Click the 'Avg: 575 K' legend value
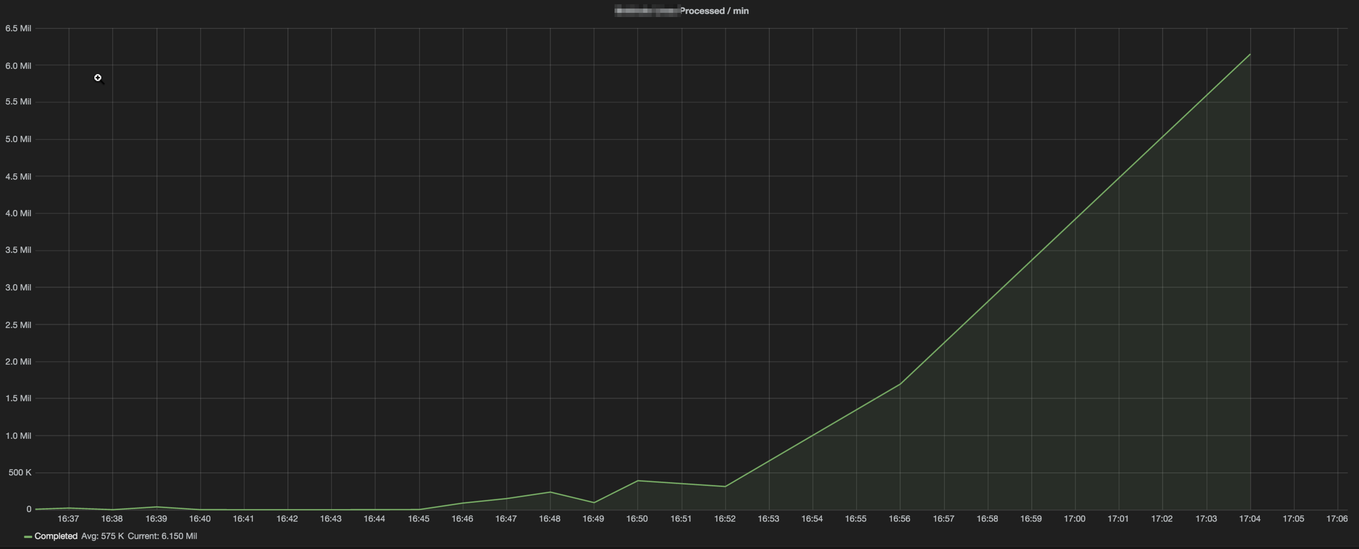This screenshot has height=549, width=1359. (102, 536)
